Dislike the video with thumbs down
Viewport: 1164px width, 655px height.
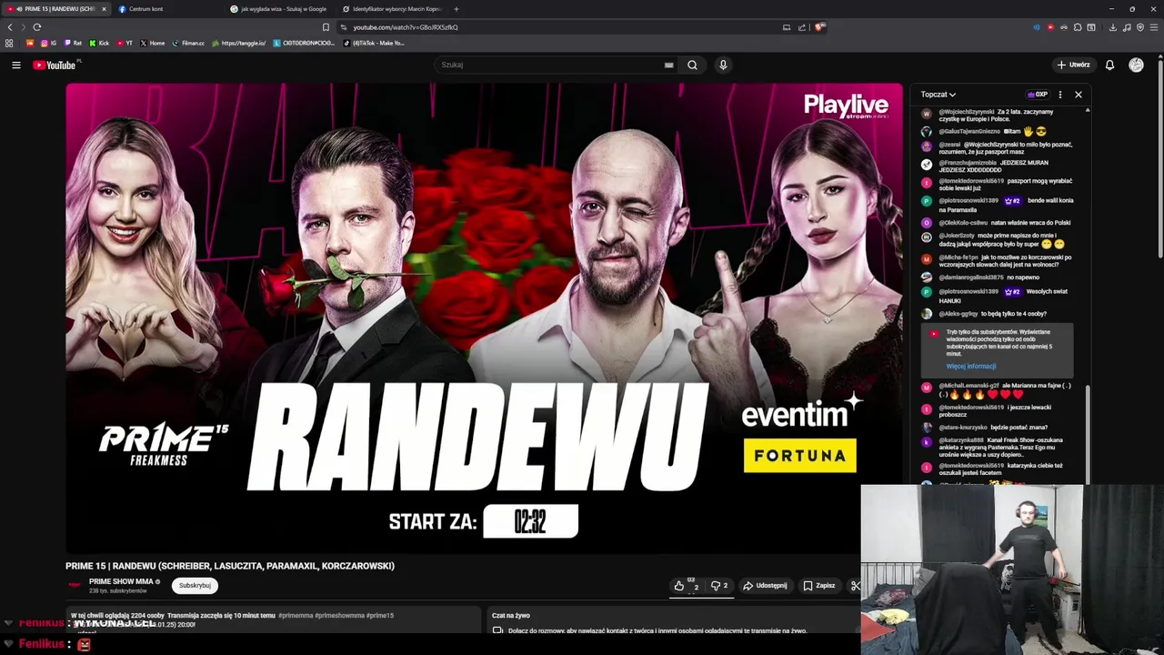click(x=718, y=586)
